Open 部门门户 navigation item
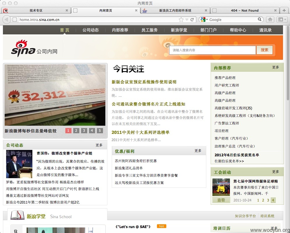The height and width of the screenshot is (233, 290). click(x=208, y=30)
